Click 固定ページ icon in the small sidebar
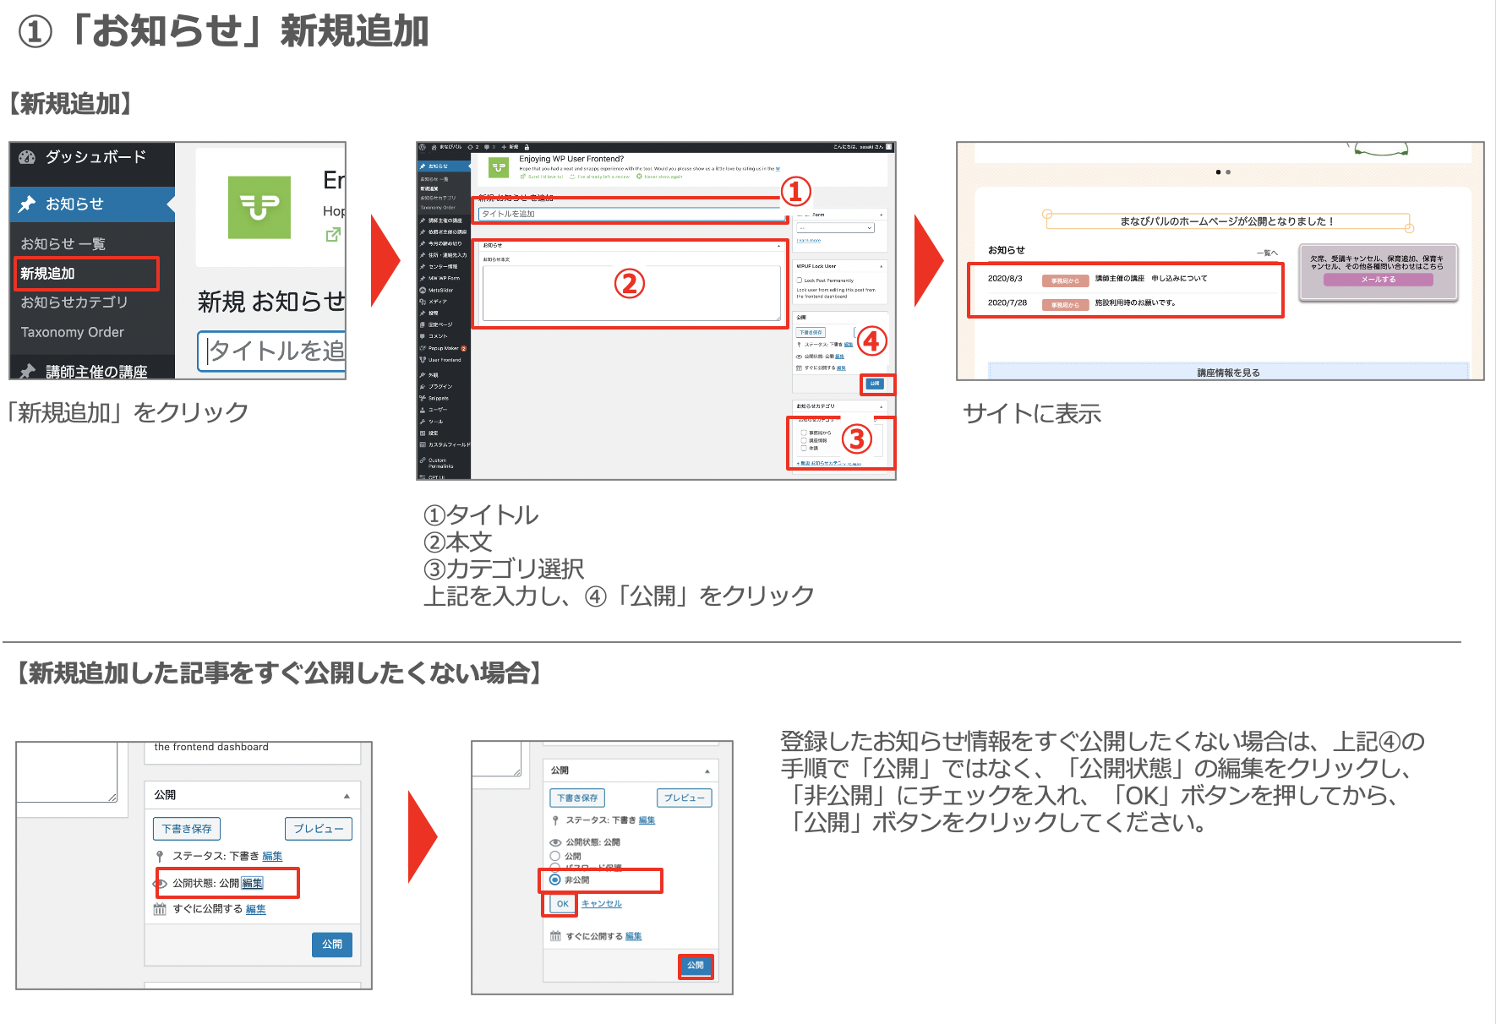Viewport: 1496px width, 1024px height. click(x=423, y=324)
